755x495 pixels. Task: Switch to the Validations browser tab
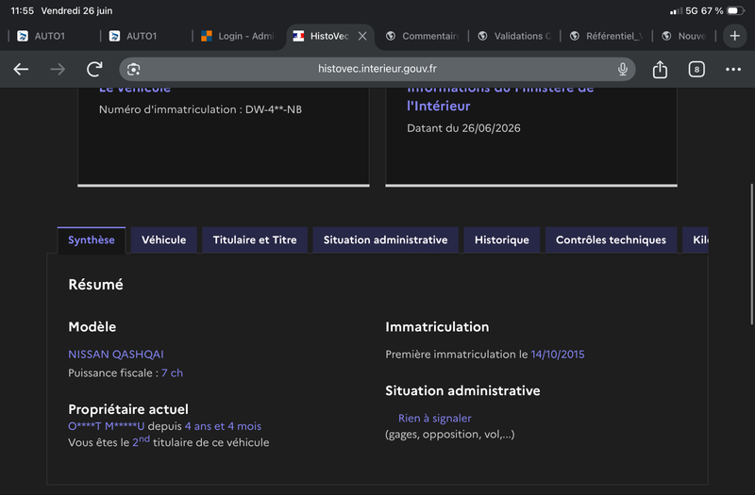click(x=514, y=36)
